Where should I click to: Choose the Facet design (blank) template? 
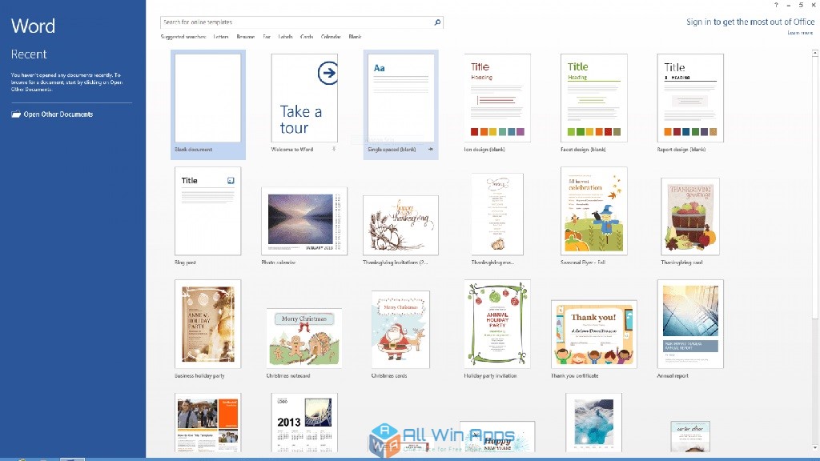594,98
